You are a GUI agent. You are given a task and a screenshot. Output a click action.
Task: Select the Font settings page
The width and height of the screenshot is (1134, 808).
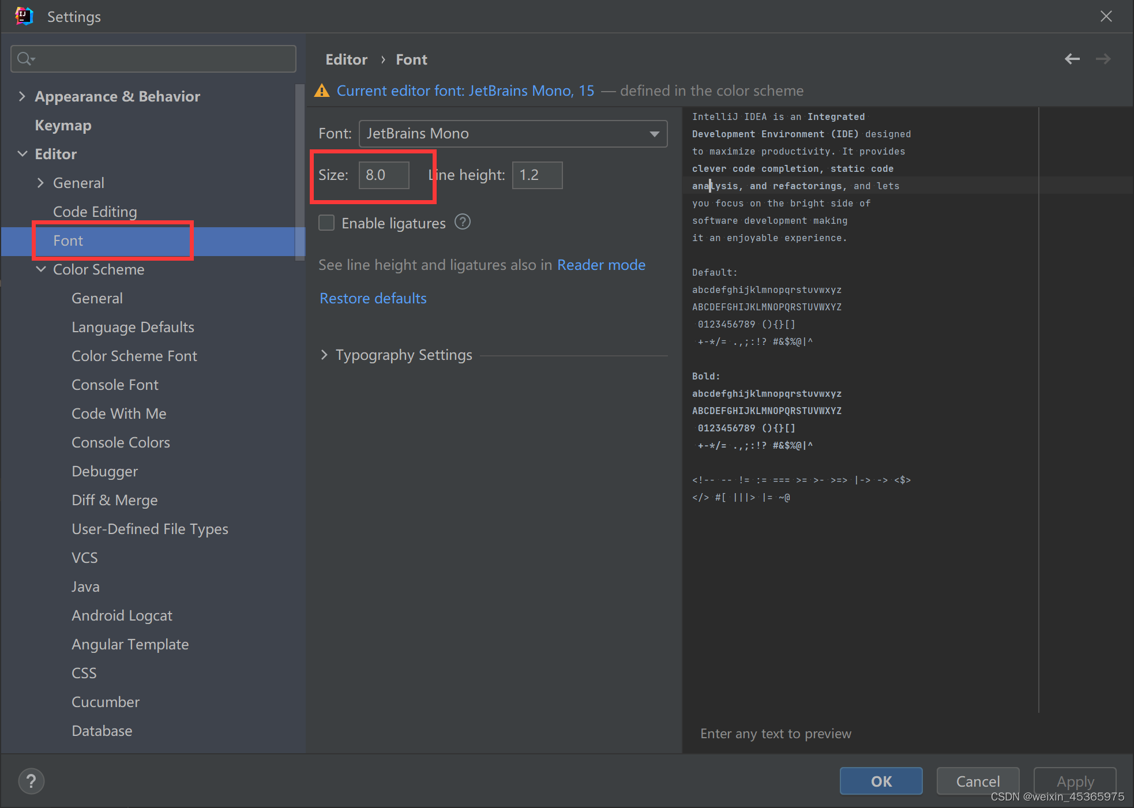(x=153, y=240)
